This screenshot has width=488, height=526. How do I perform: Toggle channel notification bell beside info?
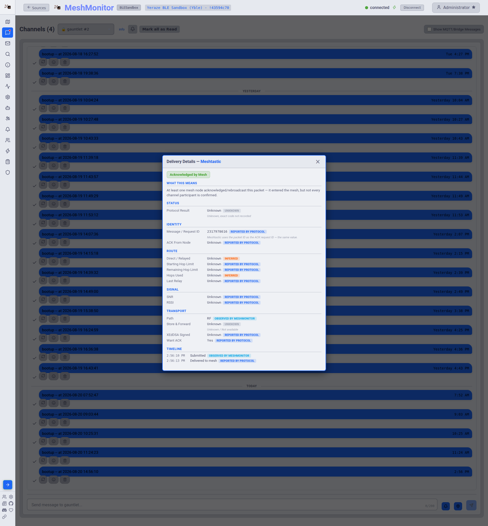pos(132,29)
